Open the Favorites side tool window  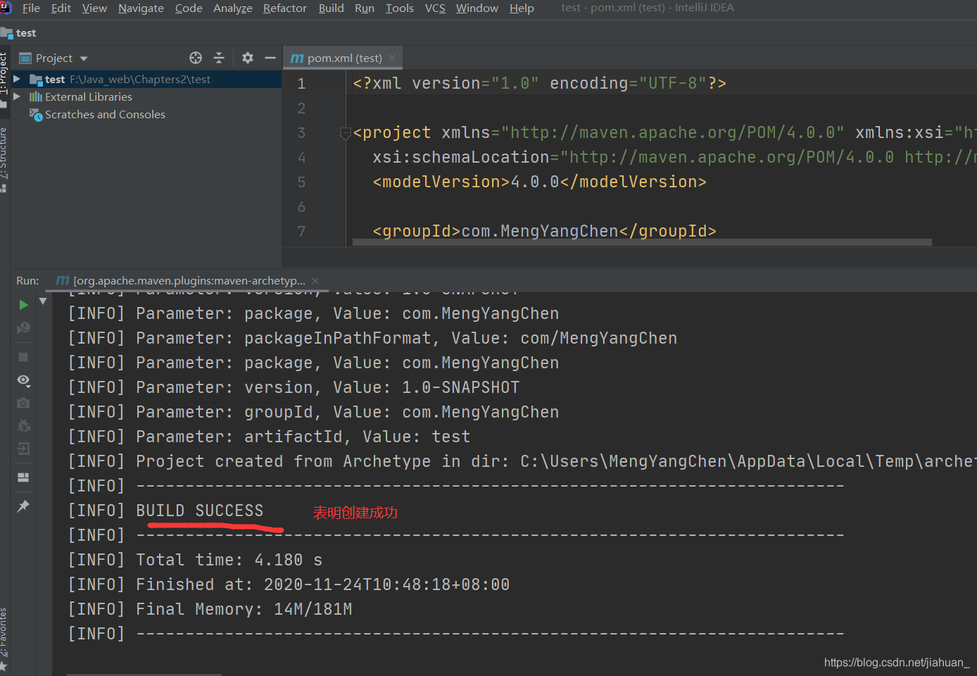click(x=4, y=639)
